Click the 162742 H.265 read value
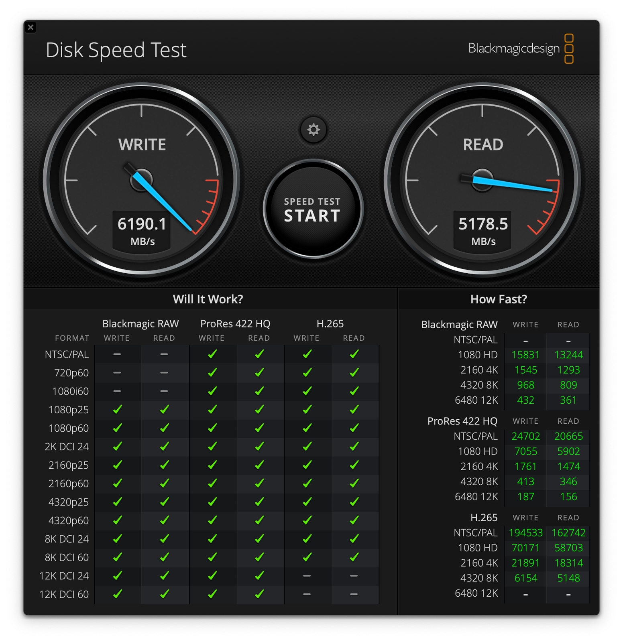623x642 pixels. 568,533
